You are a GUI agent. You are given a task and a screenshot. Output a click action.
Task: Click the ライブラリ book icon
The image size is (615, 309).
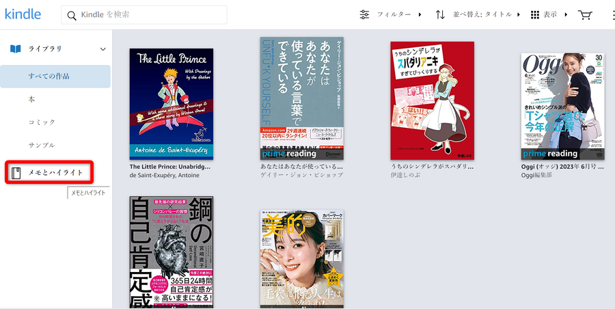point(15,49)
